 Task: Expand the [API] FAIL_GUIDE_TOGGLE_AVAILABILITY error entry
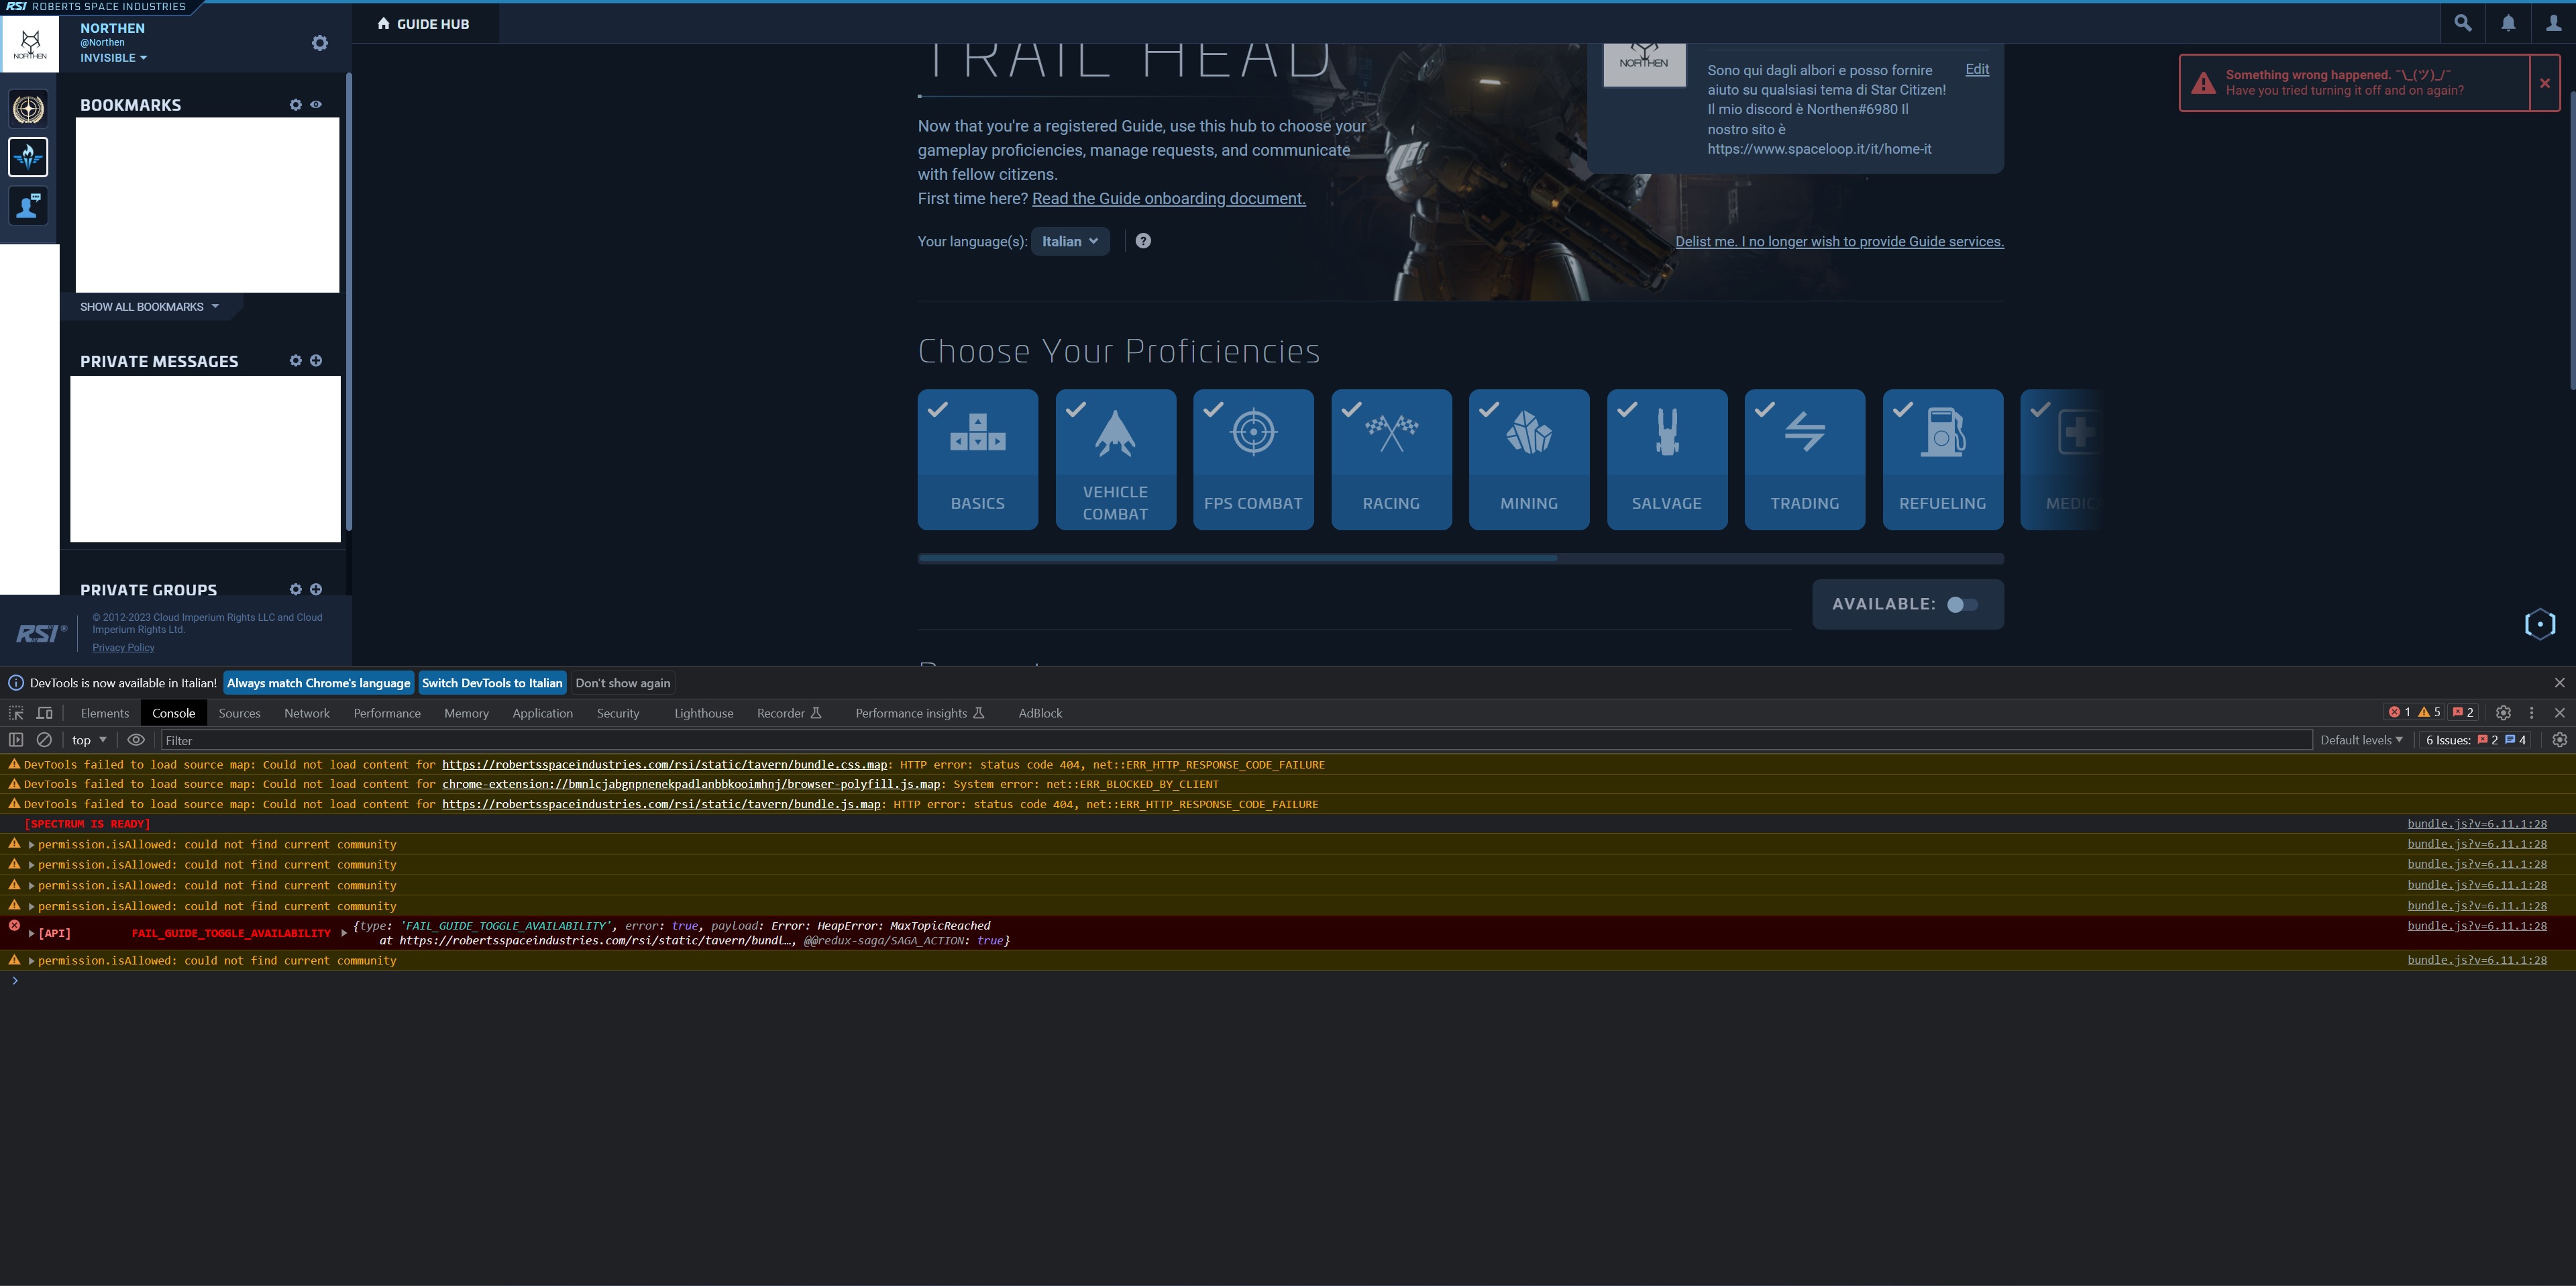tap(32, 933)
